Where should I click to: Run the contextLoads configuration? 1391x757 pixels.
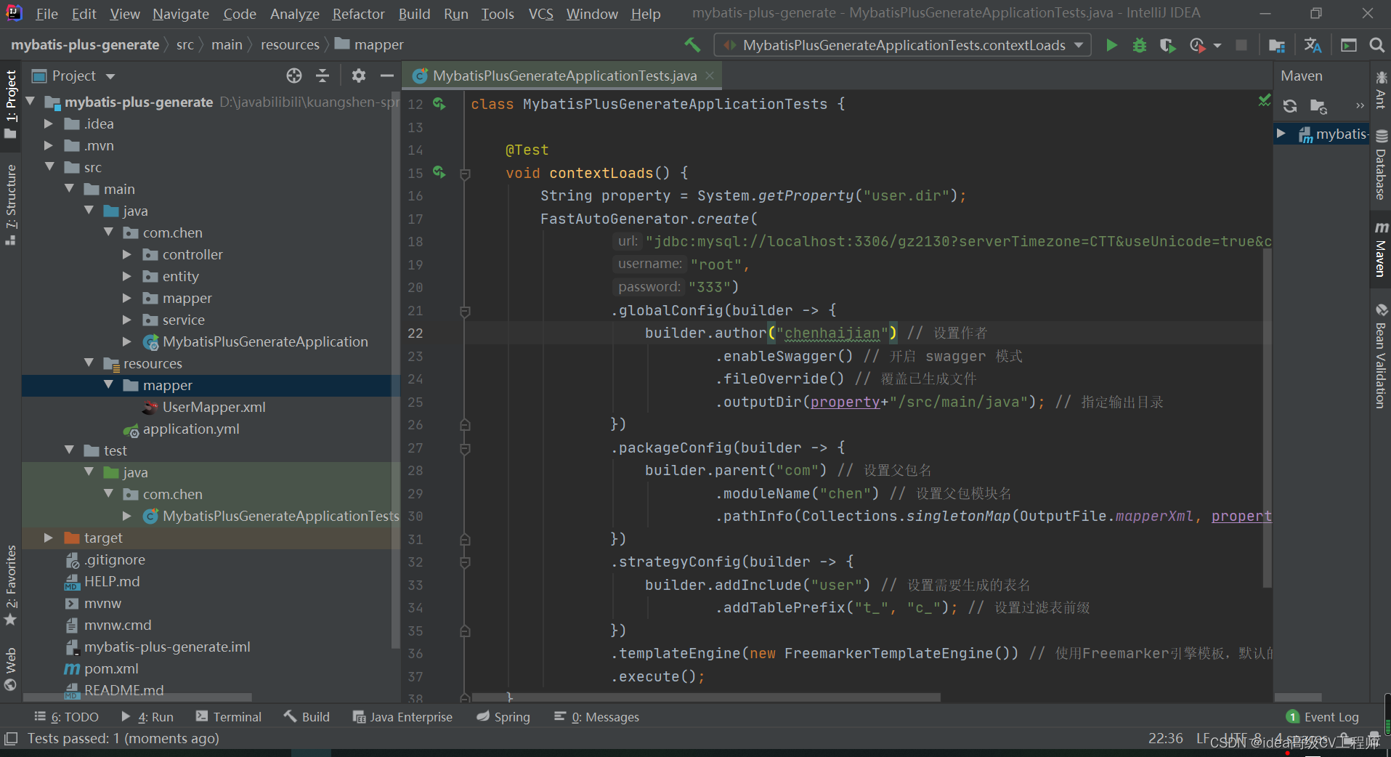tap(1111, 45)
